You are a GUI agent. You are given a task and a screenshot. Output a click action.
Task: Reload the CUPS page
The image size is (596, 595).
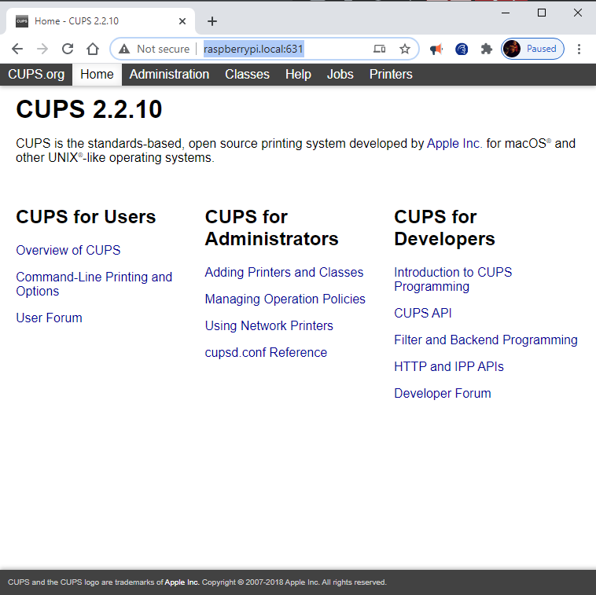68,49
